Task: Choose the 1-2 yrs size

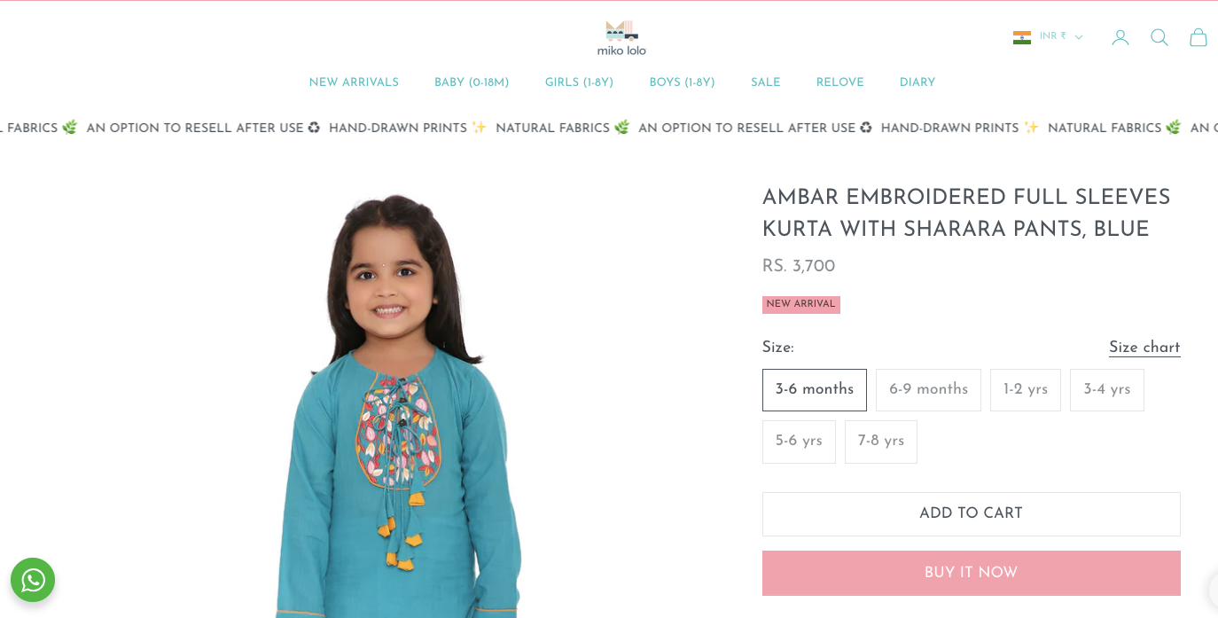Action: coord(1026,390)
